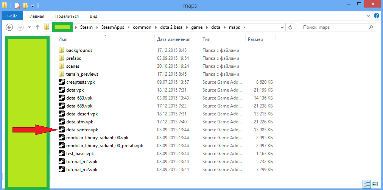Expand address bar history dropdown
The height and width of the screenshot is (190, 383).
pos(282,27)
